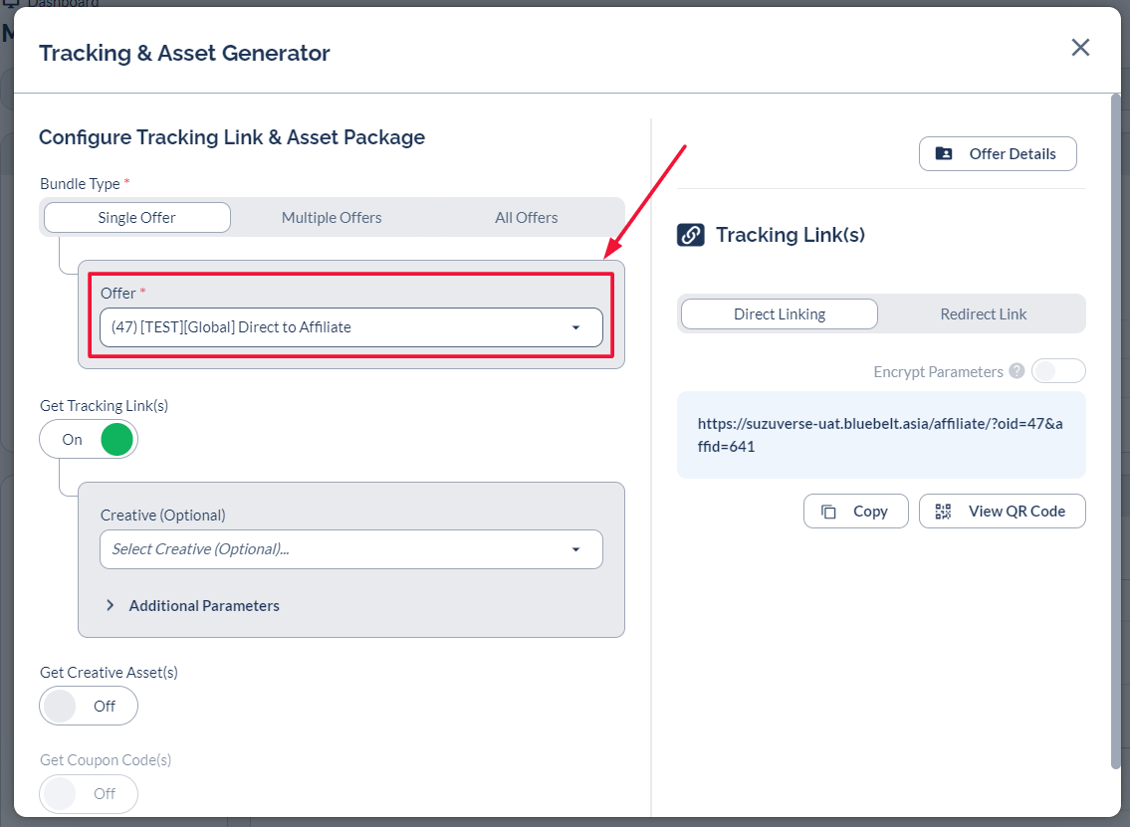The image size is (1130, 827).
Task: Click the QR code icon
Action: click(944, 512)
